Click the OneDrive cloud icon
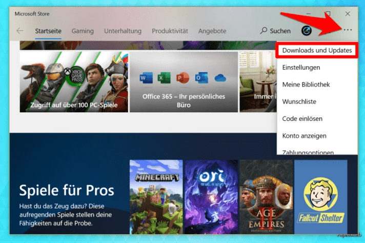Viewport: 365px width, 243px height. tap(220, 78)
